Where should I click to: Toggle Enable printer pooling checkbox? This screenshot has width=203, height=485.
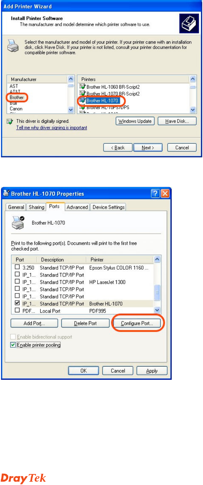pyautogui.click(x=13, y=345)
